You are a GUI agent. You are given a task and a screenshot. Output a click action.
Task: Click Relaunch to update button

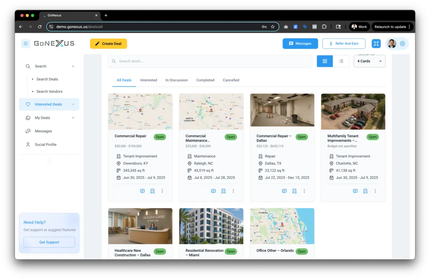(392, 27)
